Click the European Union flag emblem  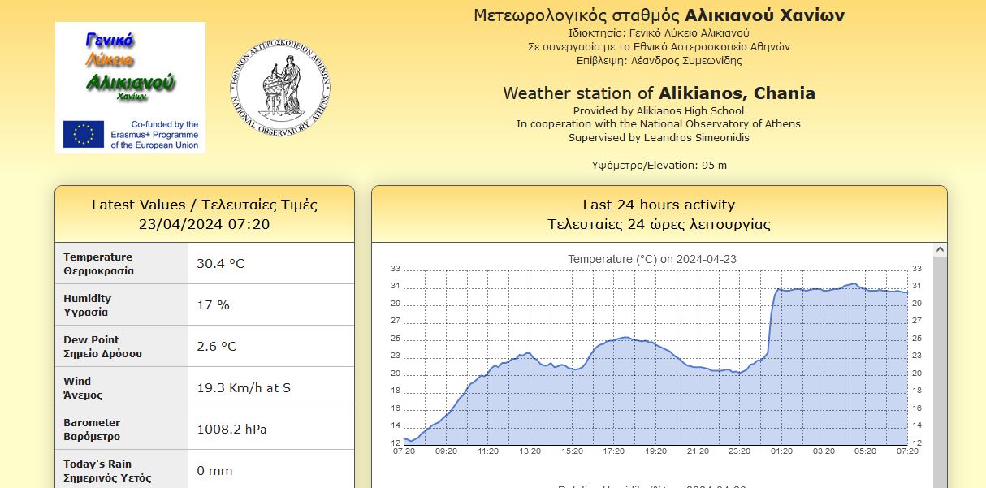tap(84, 134)
